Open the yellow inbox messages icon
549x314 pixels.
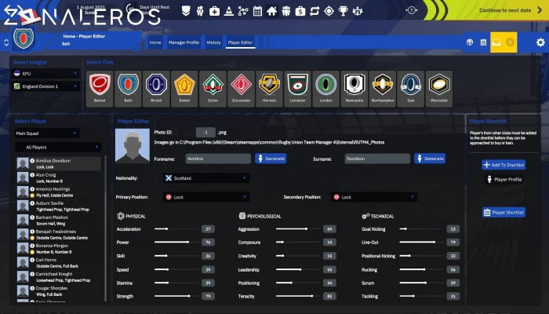pos(504,42)
